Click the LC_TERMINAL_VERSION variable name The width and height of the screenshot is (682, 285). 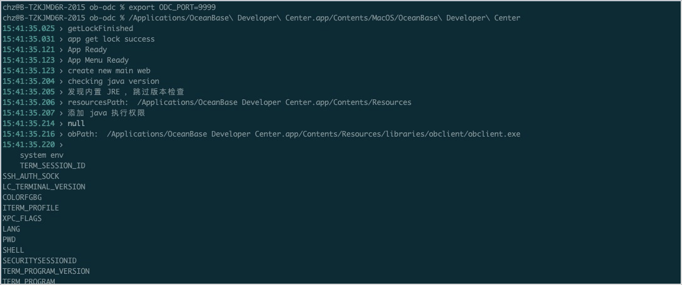coord(44,187)
